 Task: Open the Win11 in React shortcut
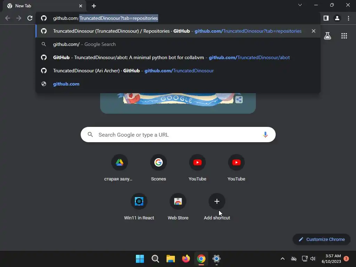[x=139, y=207]
